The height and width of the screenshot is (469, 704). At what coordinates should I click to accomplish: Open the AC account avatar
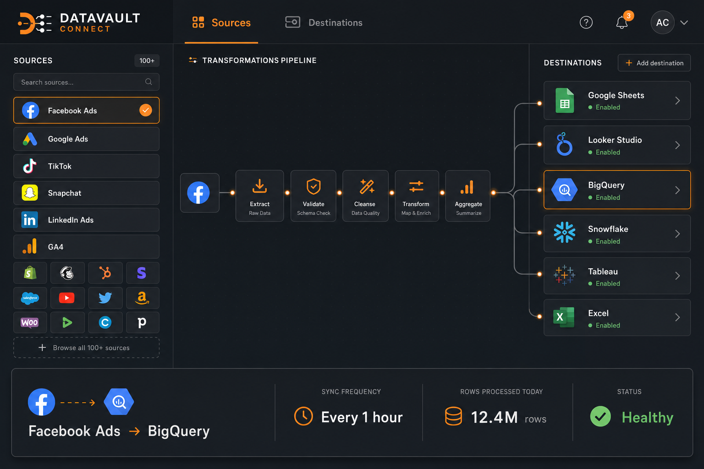[662, 22]
